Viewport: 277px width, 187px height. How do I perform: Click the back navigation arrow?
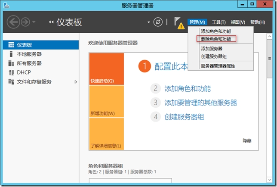[x=13, y=22]
